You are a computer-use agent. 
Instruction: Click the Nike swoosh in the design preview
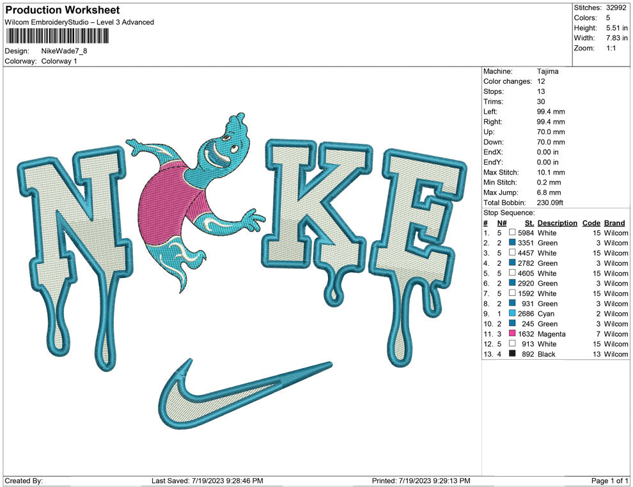pos(245,394)
